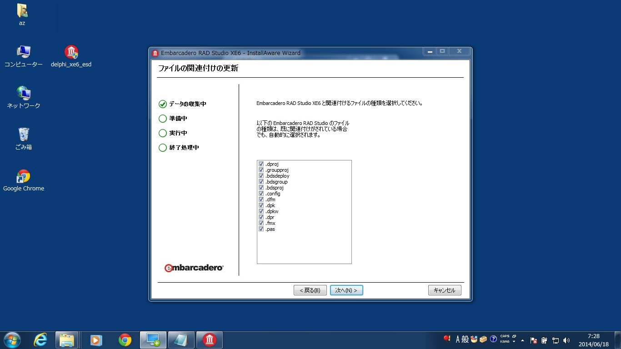This screenshot has width=621, height=349.
Task: Click the IME 般 conversion mode indicator
Action: click(x=465, y=339)
